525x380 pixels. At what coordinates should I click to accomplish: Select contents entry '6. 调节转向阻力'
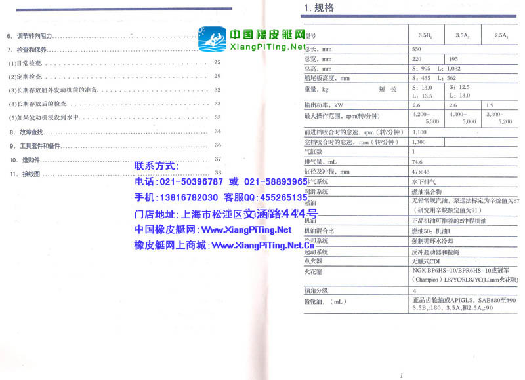[30, 36]
